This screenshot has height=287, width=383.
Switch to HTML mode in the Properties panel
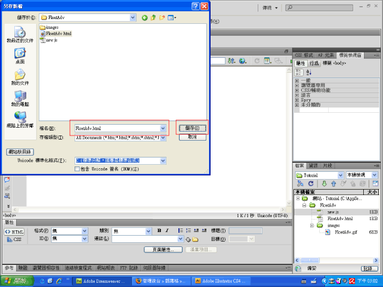click(x=14, y=232)
